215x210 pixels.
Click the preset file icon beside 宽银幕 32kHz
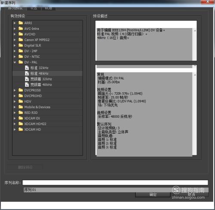tap(27, 79)
